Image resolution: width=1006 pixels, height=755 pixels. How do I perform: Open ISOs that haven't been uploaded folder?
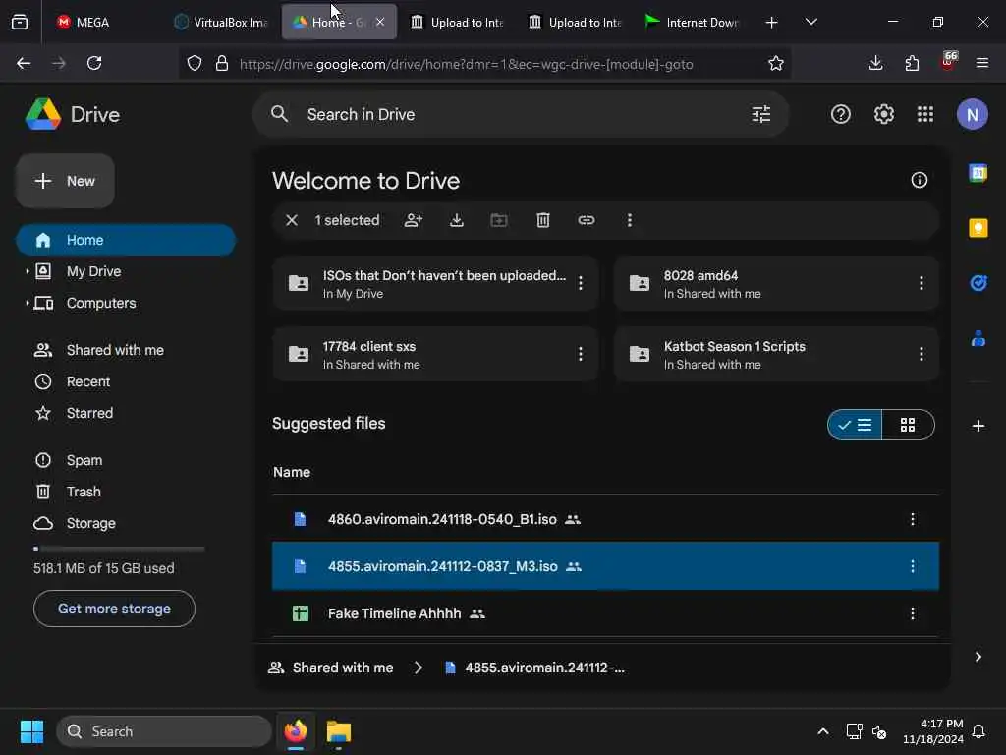coord(435,284)
